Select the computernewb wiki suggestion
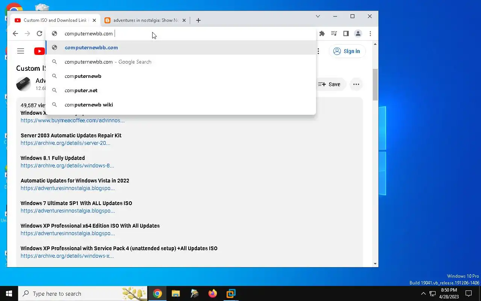 tap(181, 105)
